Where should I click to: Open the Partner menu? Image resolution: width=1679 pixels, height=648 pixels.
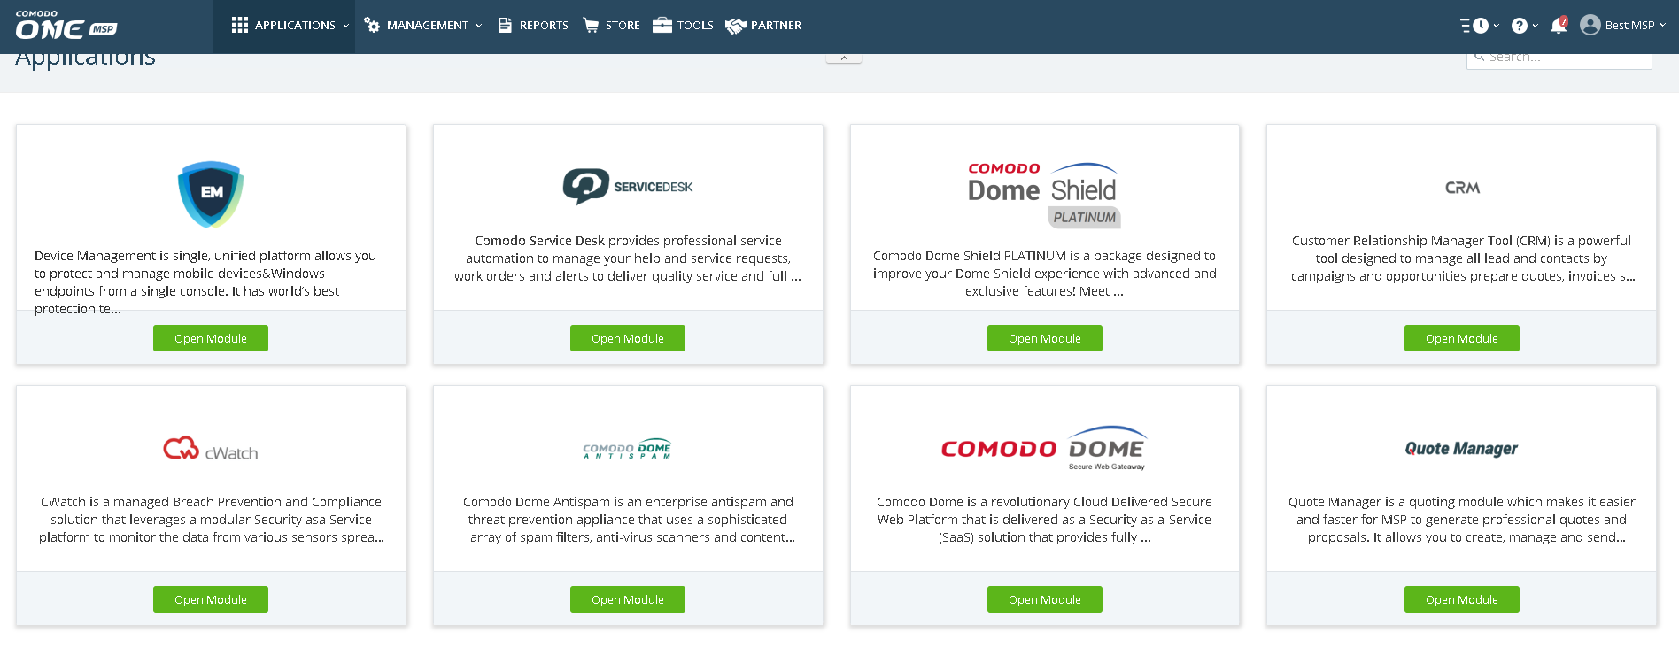pyautogui.click(x=763, y=26)
